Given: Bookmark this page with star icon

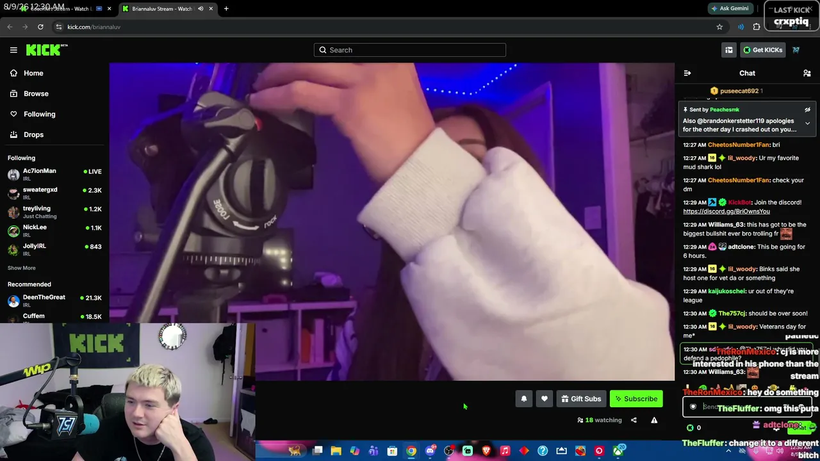Looking at the screenshot, I should point(719,27).
